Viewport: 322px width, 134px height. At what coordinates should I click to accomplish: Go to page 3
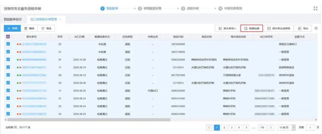click(x=232, y=127)
